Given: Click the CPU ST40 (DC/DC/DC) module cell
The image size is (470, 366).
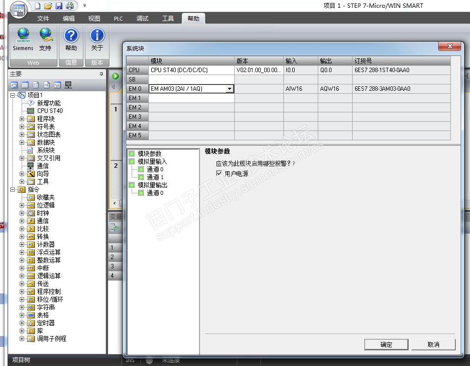Looking at the screenshot, I should 192,70.
